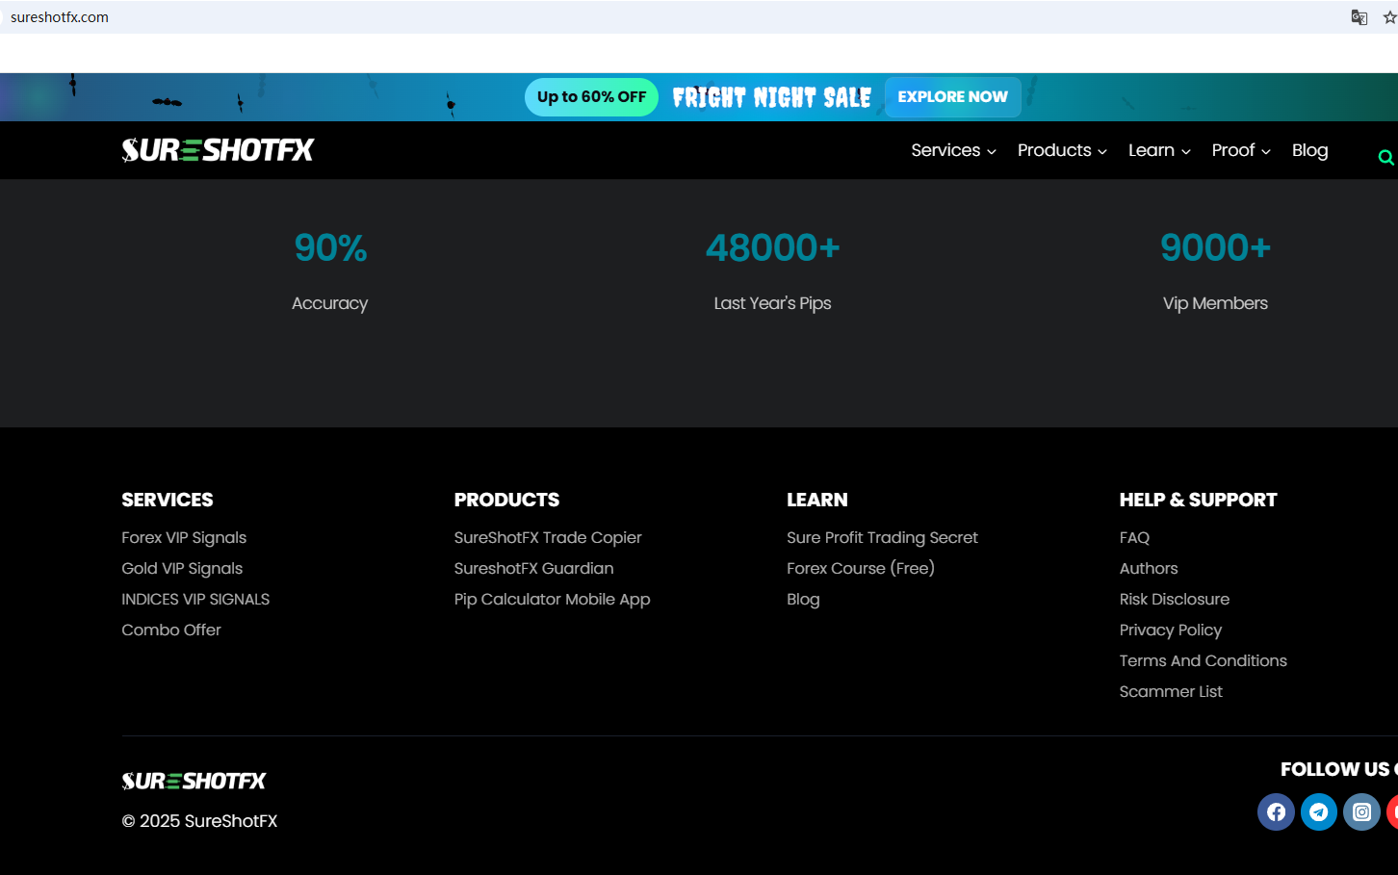Expand the Learn dropdown menu
This screenshot has width=1398, height=875.
[x=1159, y=150]
